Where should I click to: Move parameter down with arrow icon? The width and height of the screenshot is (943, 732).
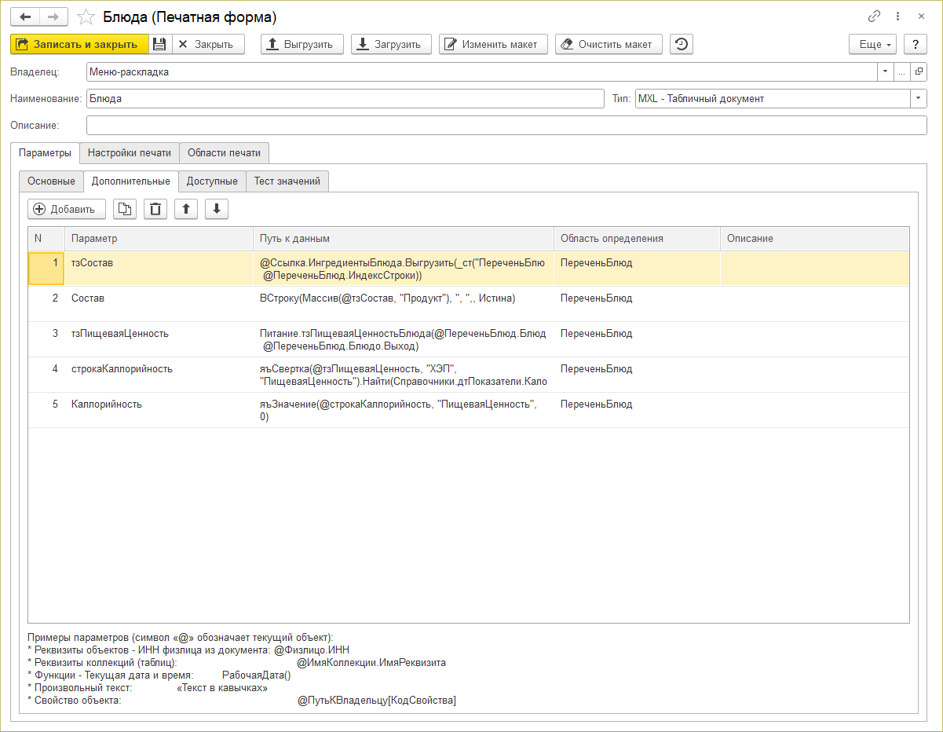click(217, 209)
